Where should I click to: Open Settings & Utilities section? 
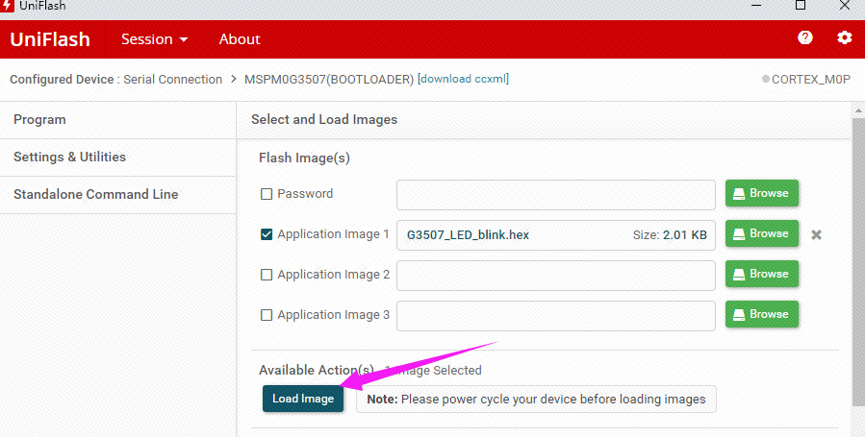118,158
